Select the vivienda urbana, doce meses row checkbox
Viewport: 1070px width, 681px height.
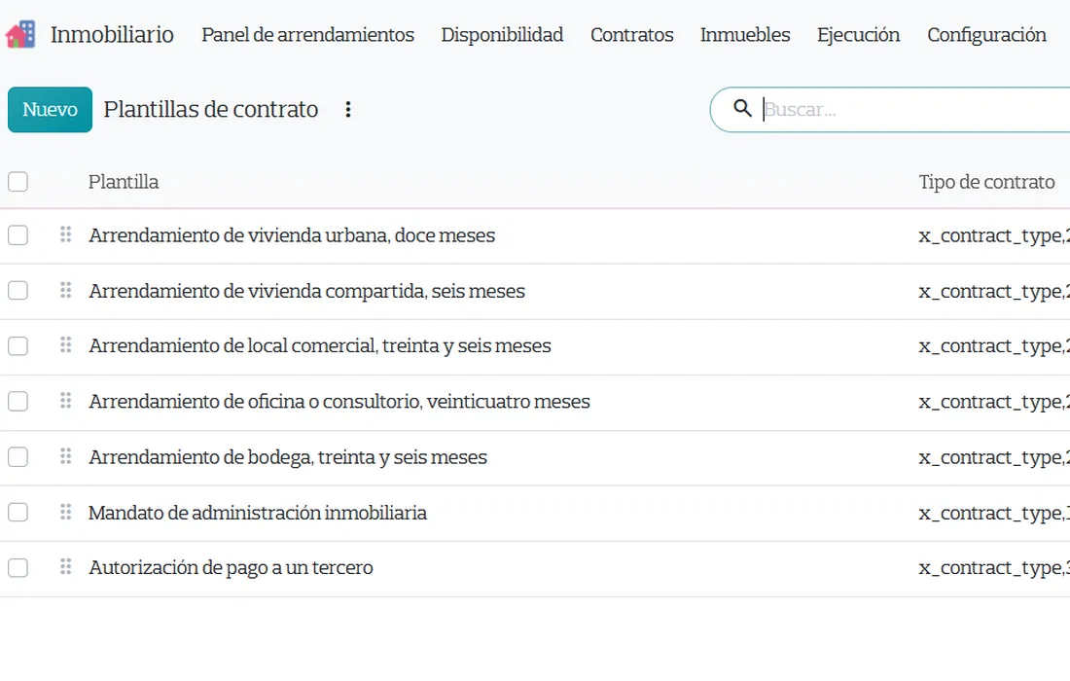click(18, 235)
